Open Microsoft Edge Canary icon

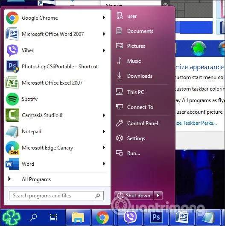(x=12, y=148)
